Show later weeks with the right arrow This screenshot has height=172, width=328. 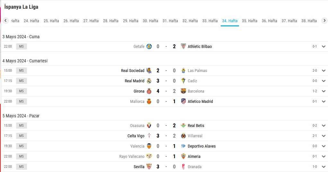324,21
